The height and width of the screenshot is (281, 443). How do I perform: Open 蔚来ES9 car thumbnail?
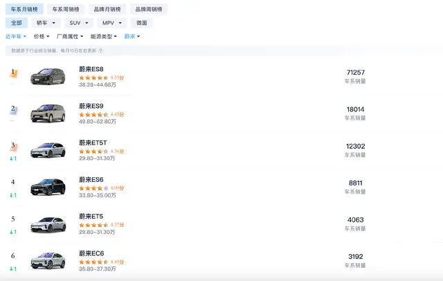pyautogui.click(x=48, y=114)
